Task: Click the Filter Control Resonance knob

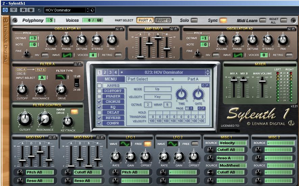Action: point(45,119)
